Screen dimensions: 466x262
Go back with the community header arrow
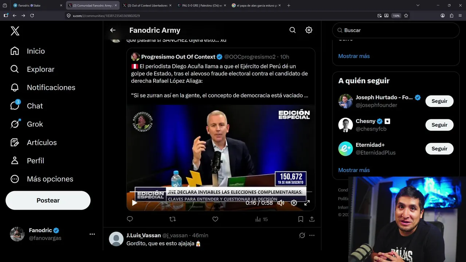pyautogui.click(x=113, y=30)
